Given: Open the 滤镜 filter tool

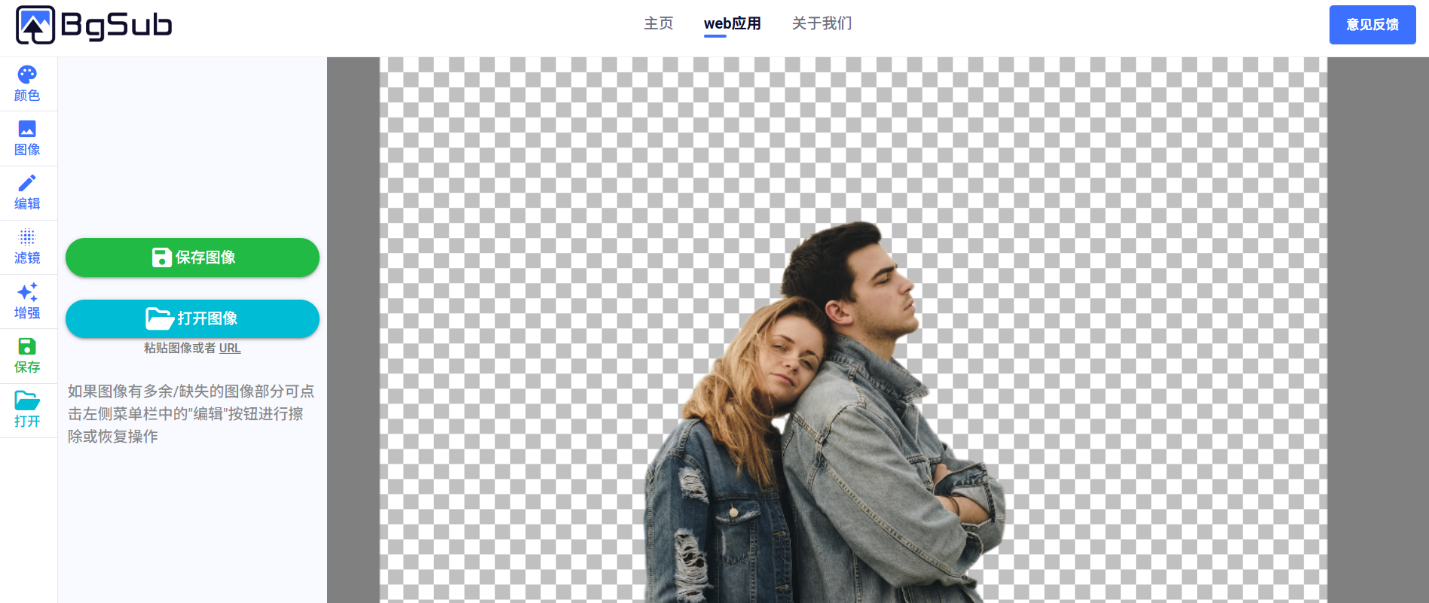Looking at the screenshot, I should 28,247.
